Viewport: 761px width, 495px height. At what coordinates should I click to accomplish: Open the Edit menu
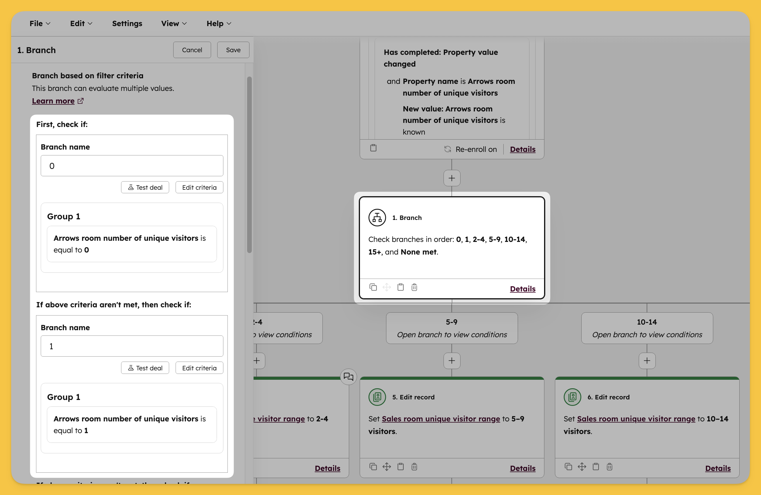(81, 24)
